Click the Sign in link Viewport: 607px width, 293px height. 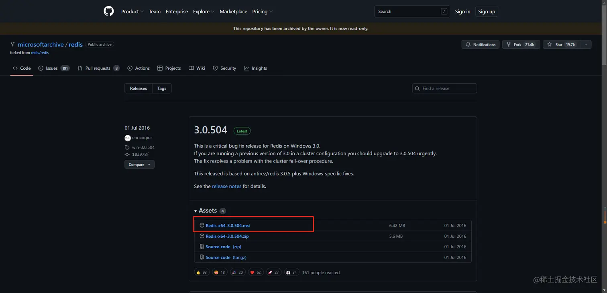point(462,12)
